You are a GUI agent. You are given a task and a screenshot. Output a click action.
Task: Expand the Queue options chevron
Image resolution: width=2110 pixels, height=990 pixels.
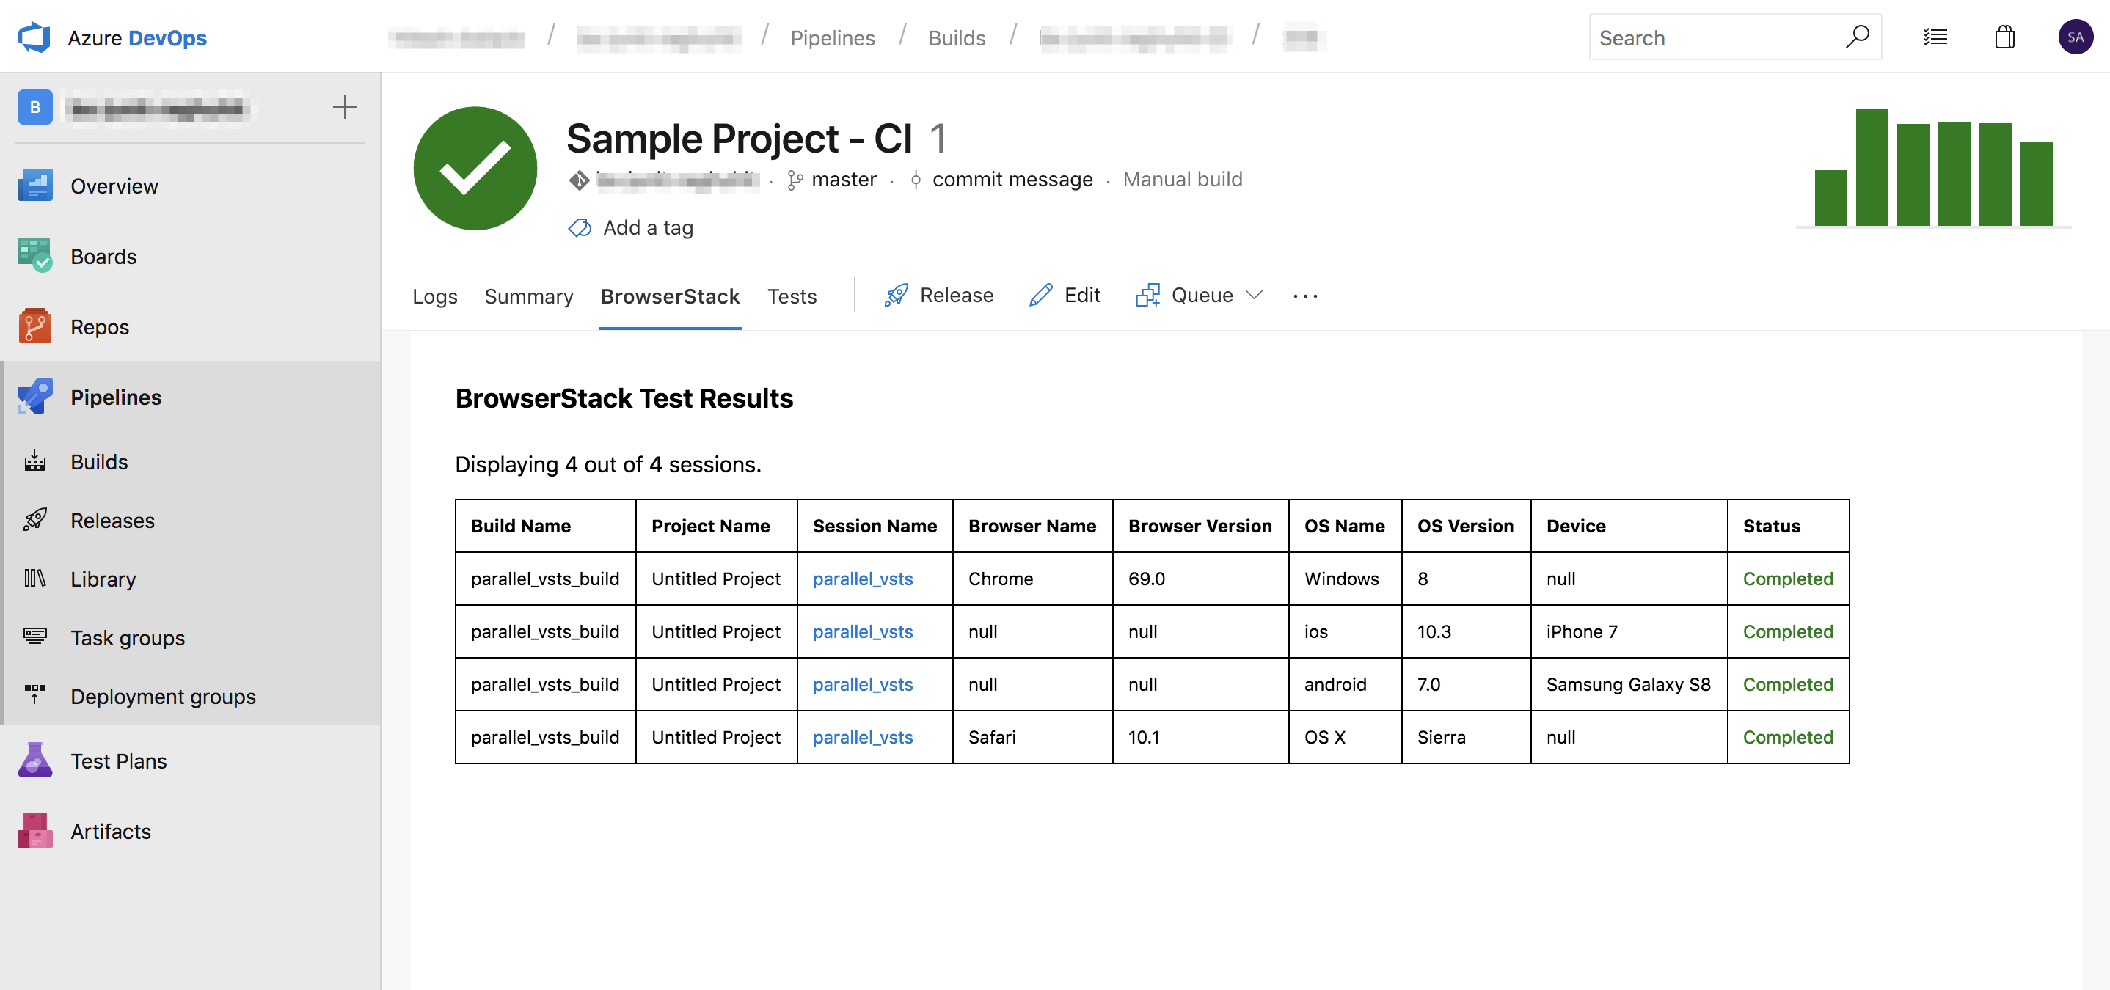pos(1252,295)
